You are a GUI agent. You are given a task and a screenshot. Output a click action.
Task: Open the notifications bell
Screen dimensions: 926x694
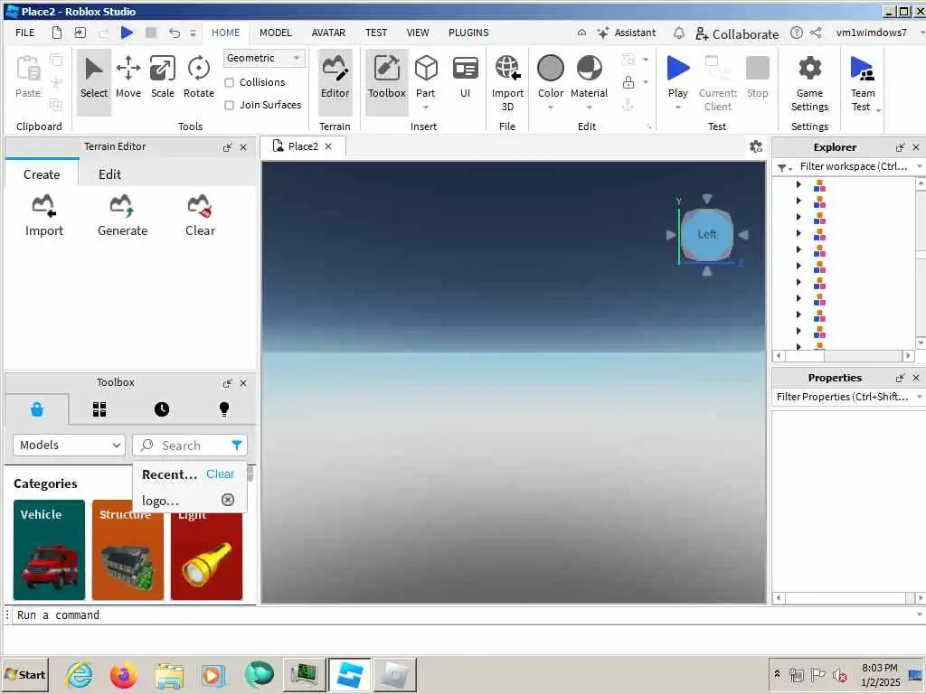[x=678, y=33]
